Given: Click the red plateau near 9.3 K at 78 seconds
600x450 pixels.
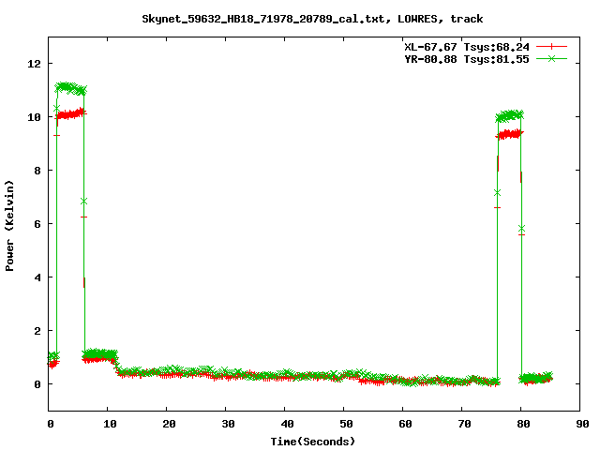Looking at the screenshot, I should 509,134.
